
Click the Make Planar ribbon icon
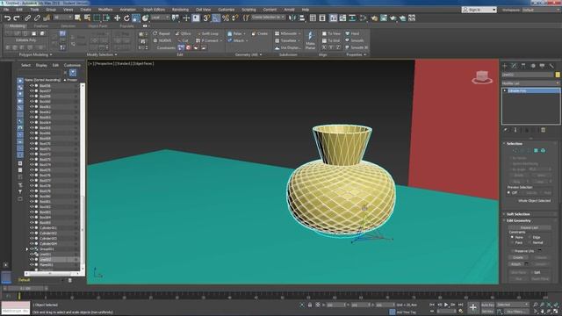[x=310, y=40]
